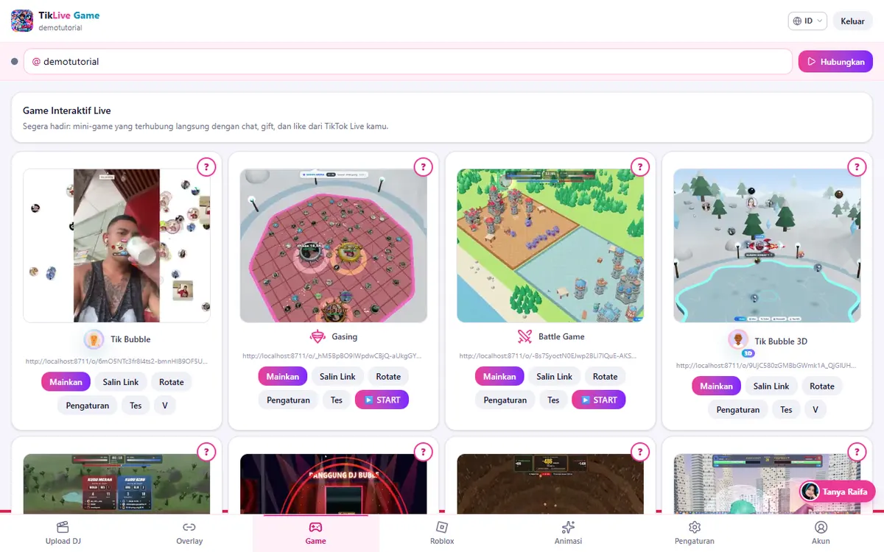Click the Gasing localhost URL text

333,355
